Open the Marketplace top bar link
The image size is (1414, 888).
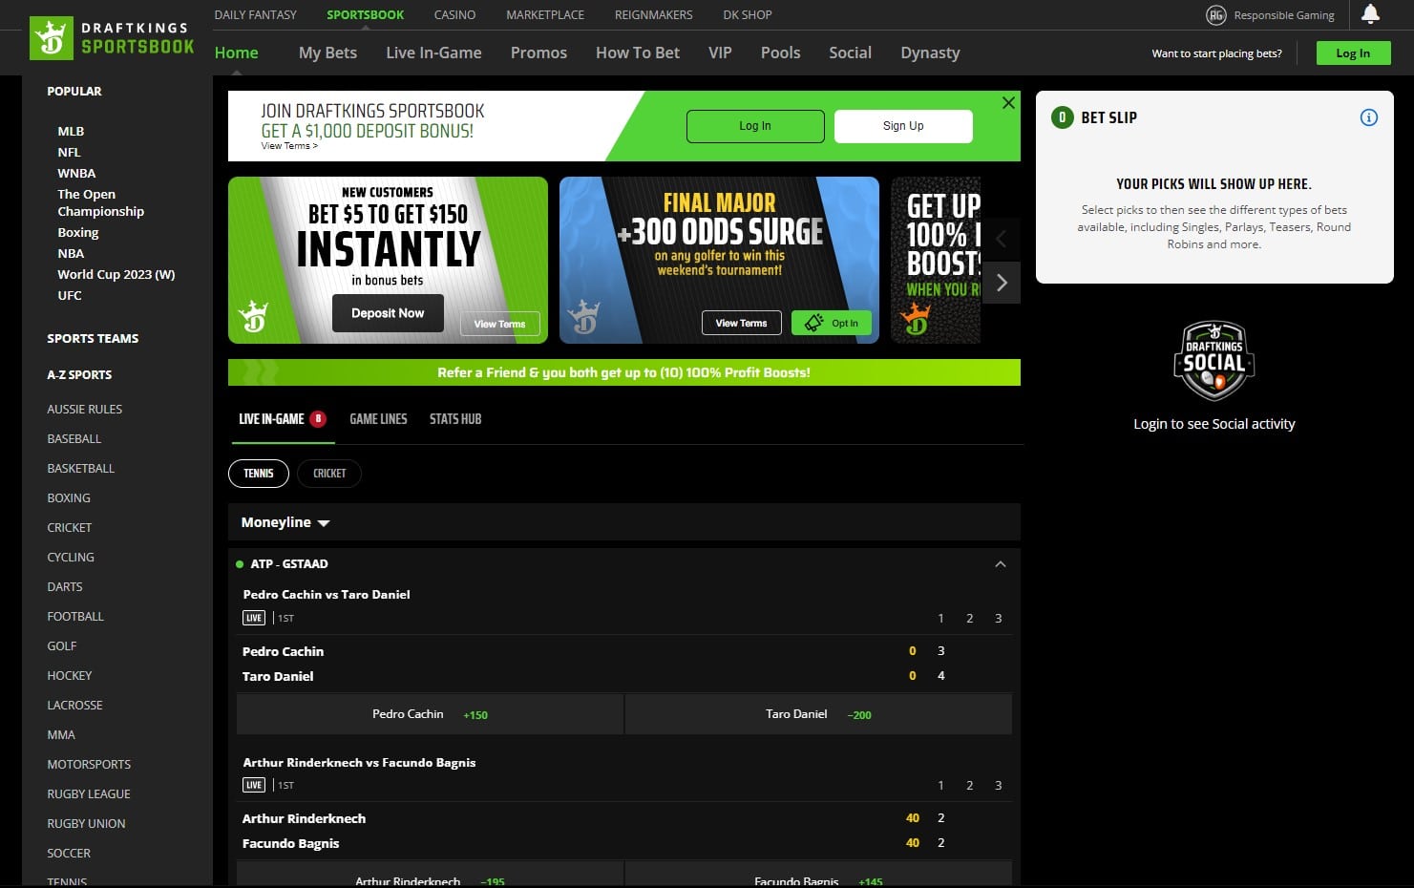545,15
